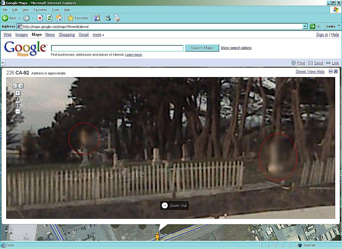Open the address bar dropdown
342x249 pixels.
(x=305, y=26)
